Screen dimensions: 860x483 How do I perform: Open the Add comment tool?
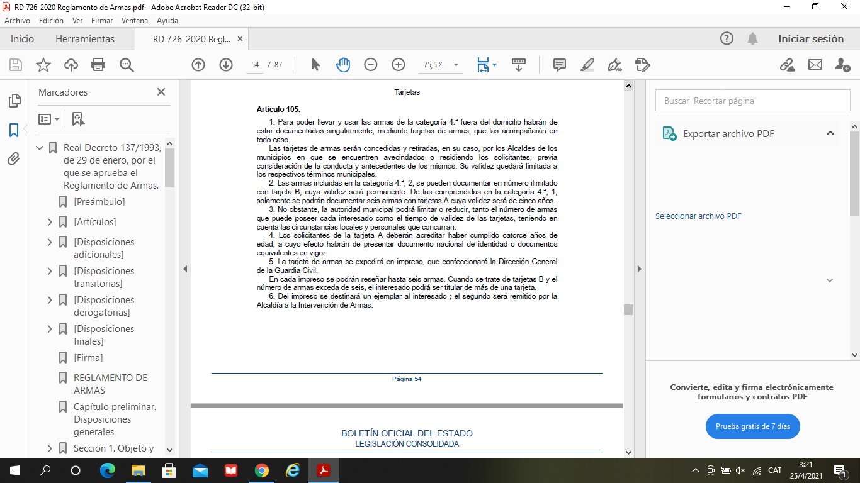click(559, 65)
